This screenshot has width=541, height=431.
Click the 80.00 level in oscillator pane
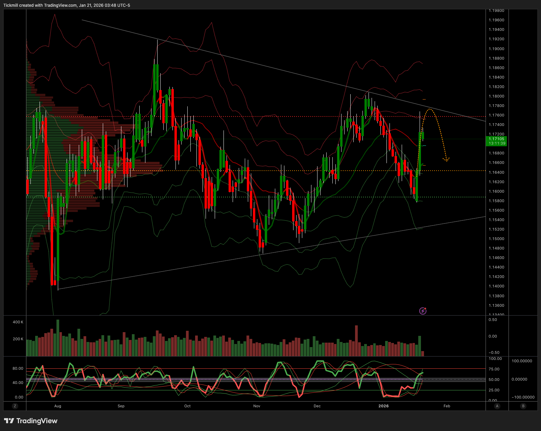(18, 368)
